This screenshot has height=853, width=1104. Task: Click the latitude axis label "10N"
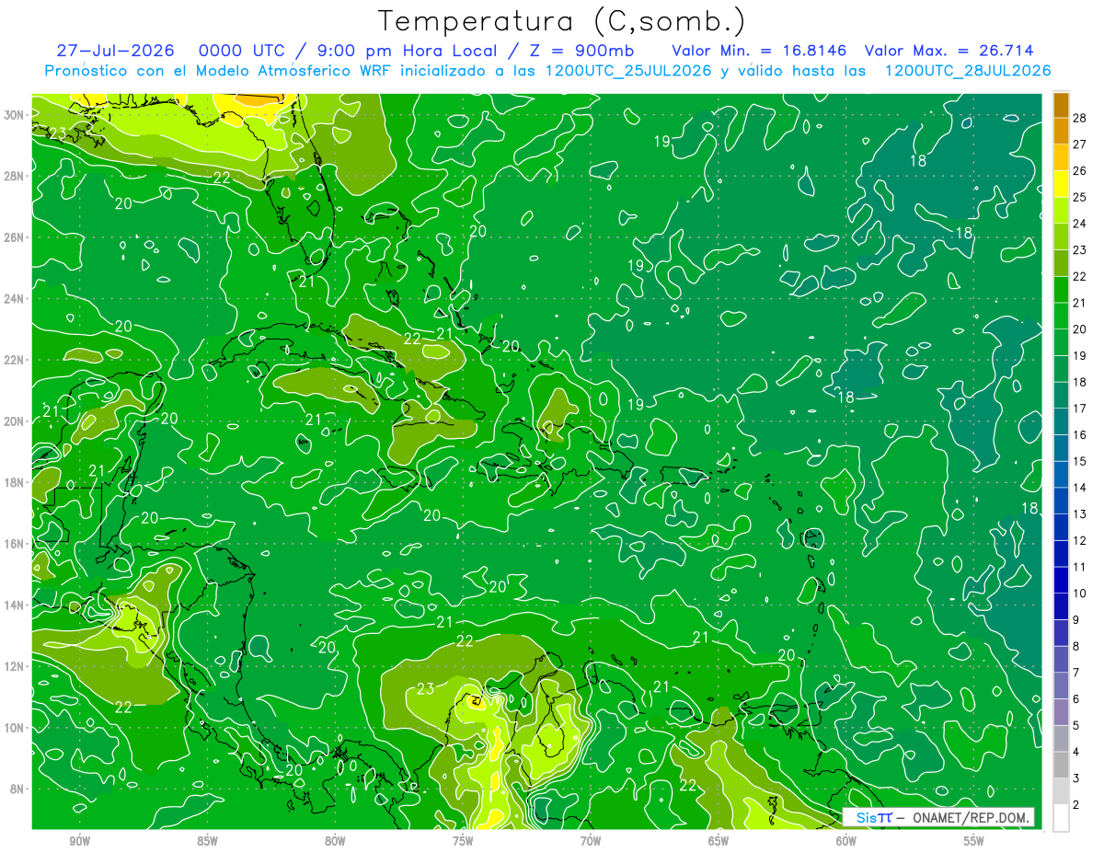[x=16, y=728]
